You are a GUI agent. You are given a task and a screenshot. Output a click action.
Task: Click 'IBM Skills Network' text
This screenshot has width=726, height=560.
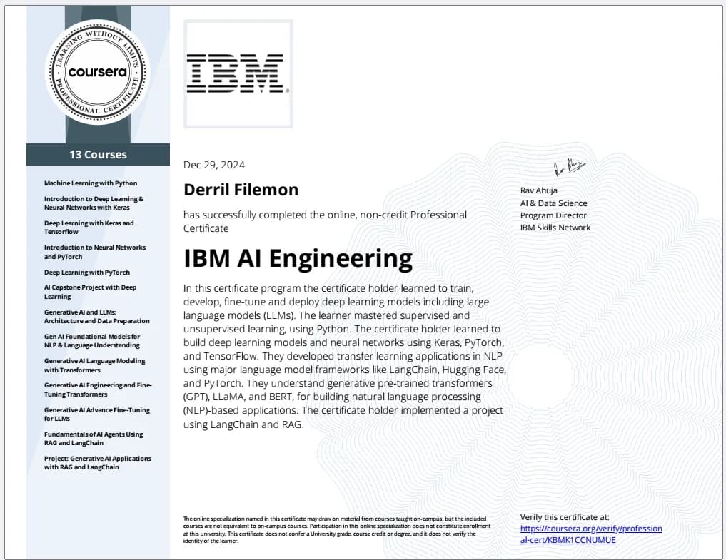[x=555, y=228]
